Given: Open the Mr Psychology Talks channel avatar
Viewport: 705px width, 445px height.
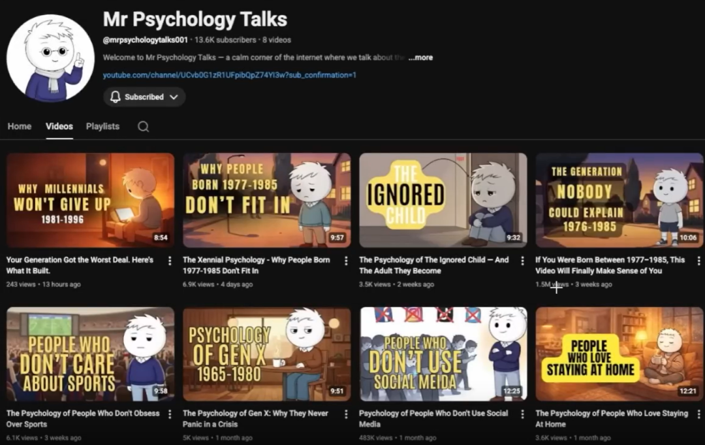Looking at the screenshot, I should pyautogui.click(x=50, y=59).
